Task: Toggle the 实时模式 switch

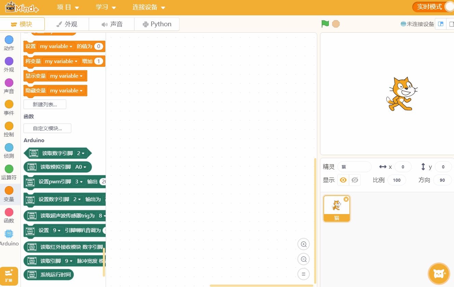Action: point(433,7)
